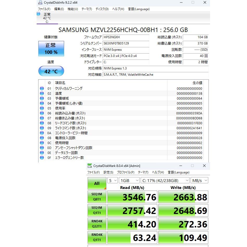
Task: Open CrystalDiskMark 言語(Language) menu
Action: [x=179, y=172]
